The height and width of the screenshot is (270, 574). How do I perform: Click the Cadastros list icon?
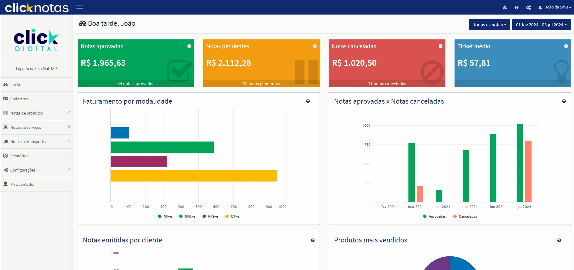tap(5, 99)
